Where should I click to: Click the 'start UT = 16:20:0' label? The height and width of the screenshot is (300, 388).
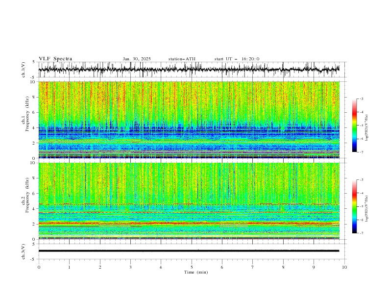coord(237,59)
